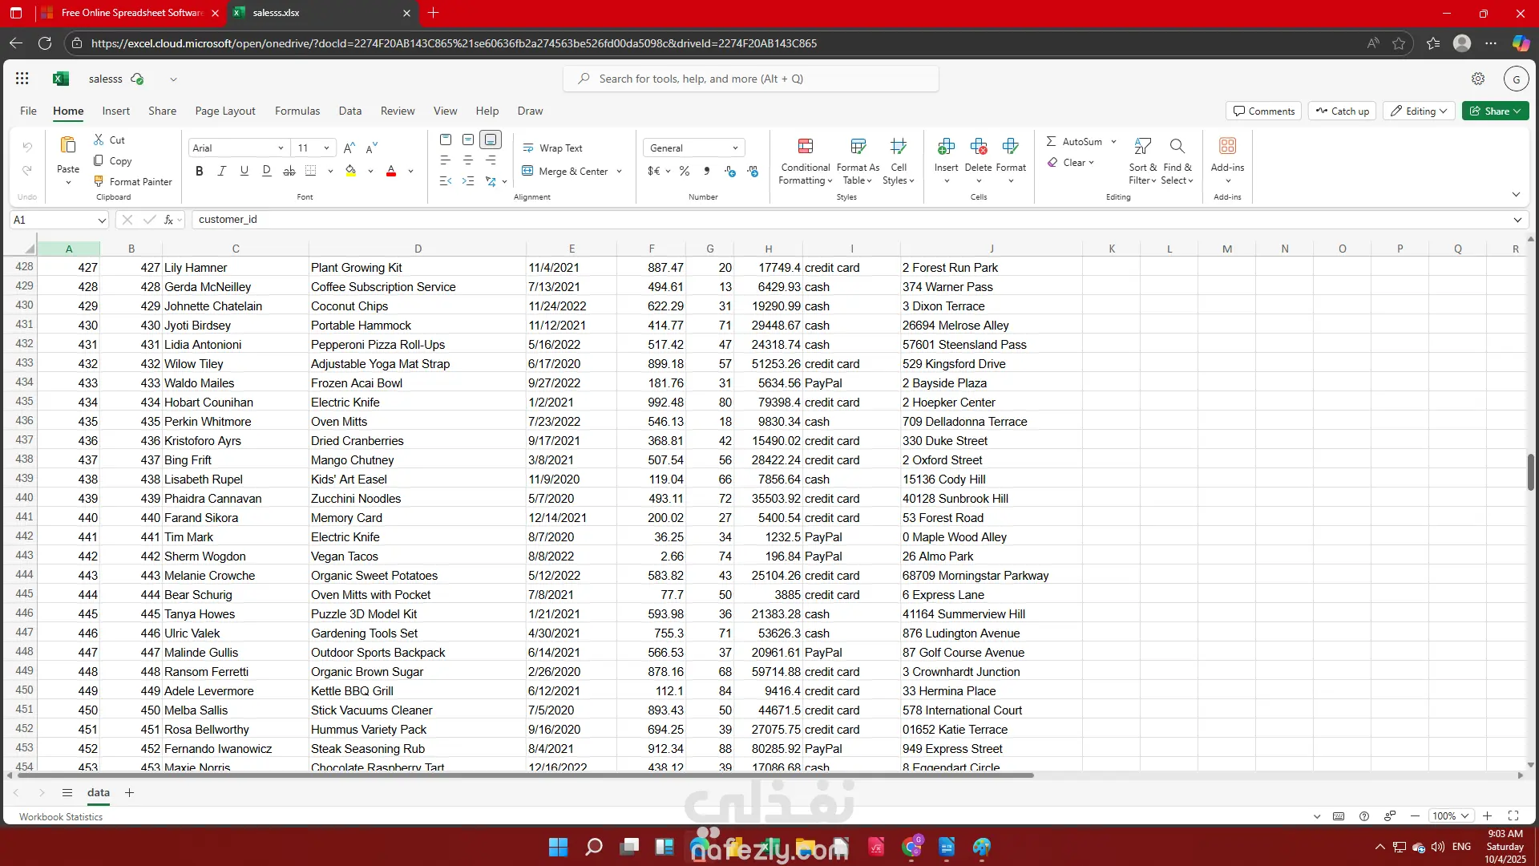1539x866 pixels.
Task: Open the Sort & Filter tool
Action: point(1143,146)
